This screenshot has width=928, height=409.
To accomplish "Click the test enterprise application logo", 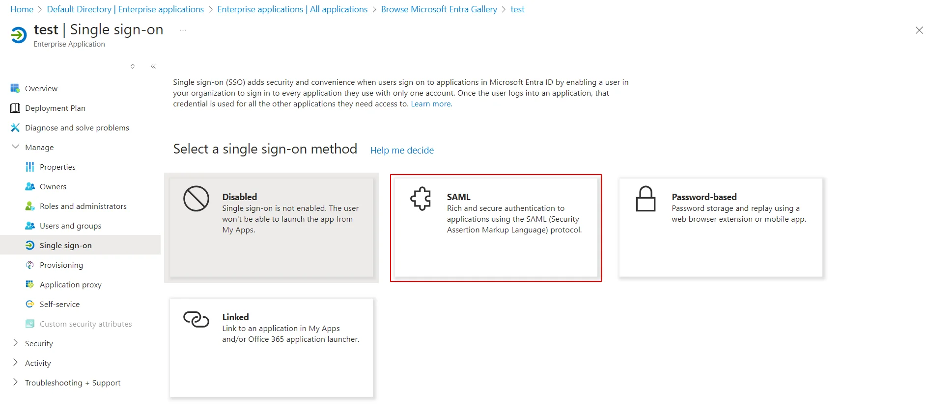I will pos(18,35).
